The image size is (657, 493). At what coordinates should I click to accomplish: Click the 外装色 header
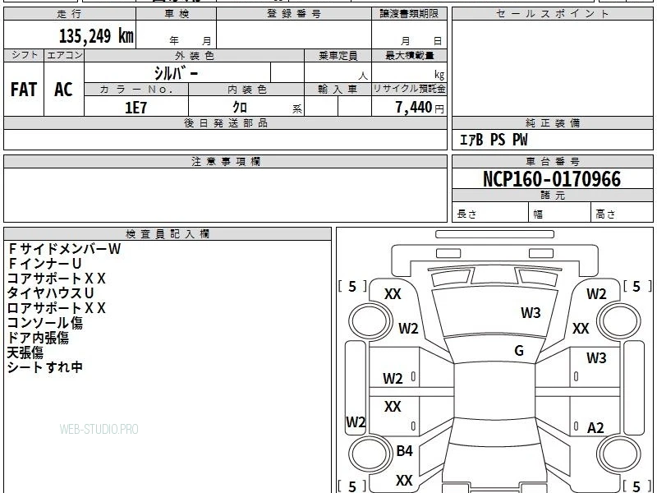click(195, 55)
